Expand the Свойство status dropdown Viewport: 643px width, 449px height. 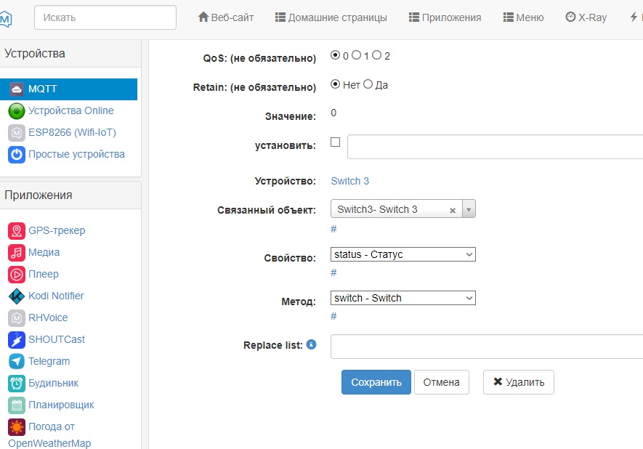(403, 254)
